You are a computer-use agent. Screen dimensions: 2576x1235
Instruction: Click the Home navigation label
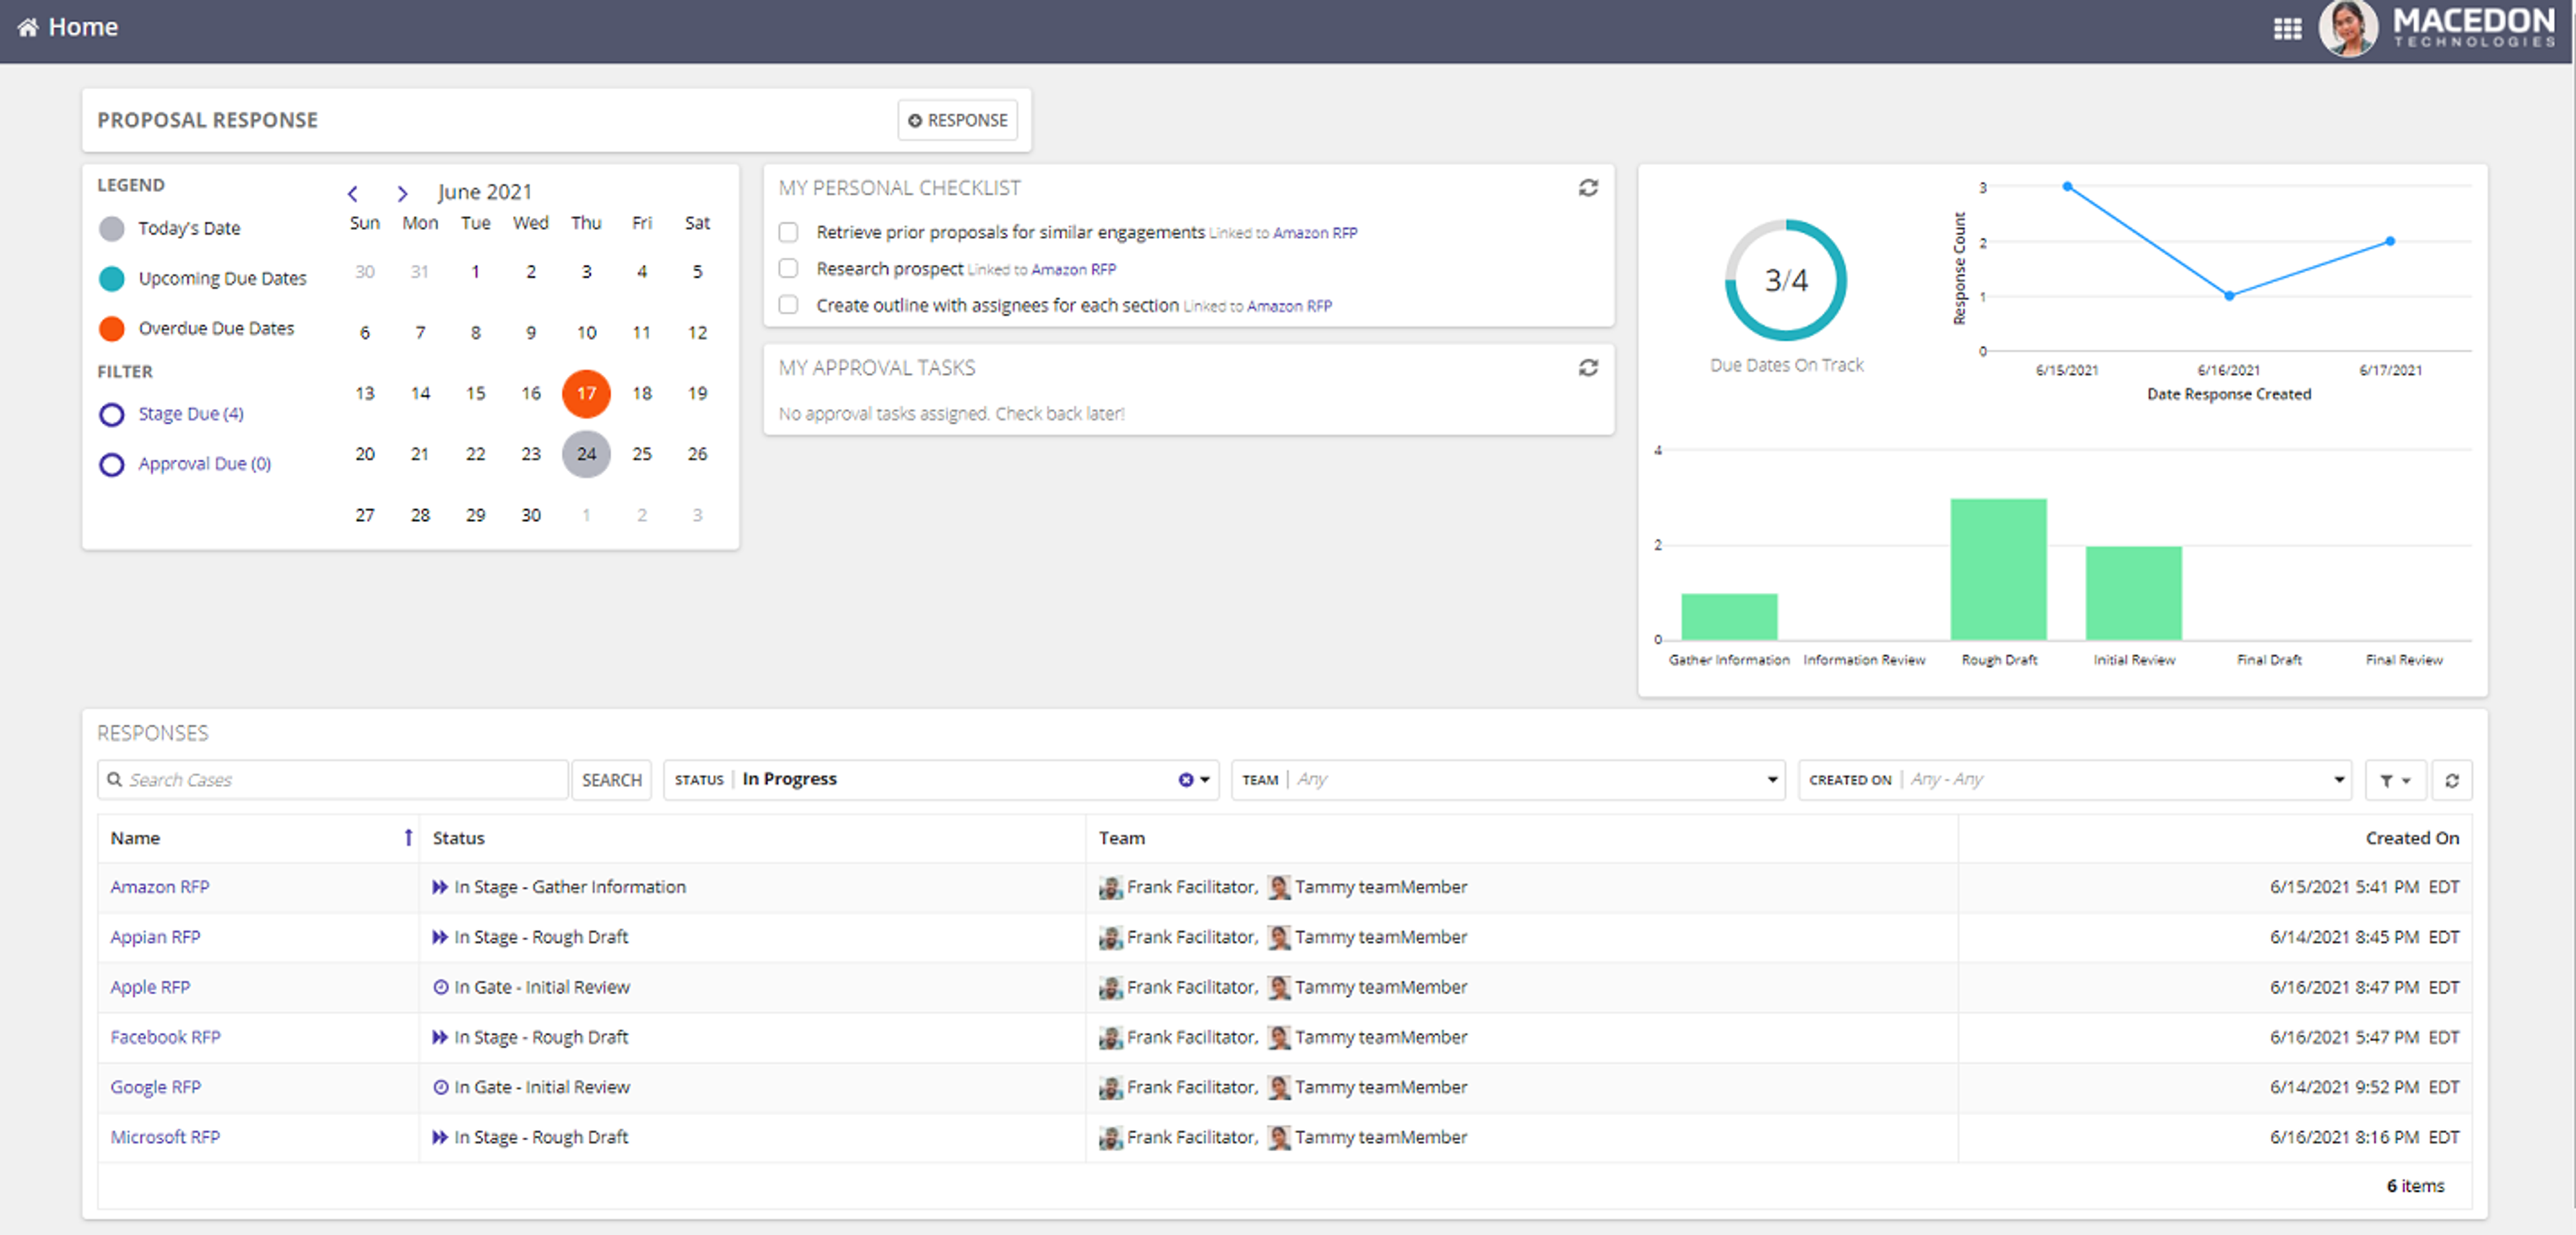(x=83, y=27)
